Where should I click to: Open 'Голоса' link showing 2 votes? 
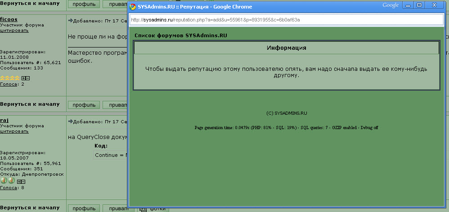click(9, 84)
